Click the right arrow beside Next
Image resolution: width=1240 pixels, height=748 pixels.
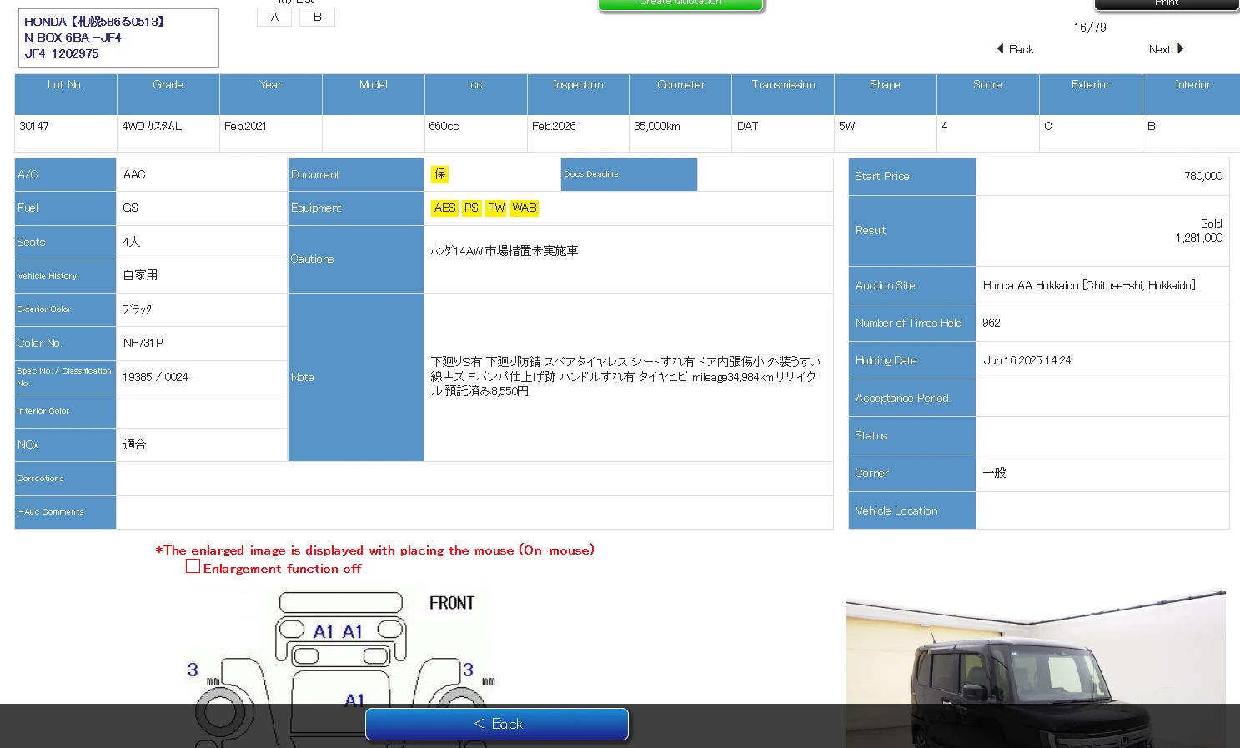click(x=1180, y=49)
